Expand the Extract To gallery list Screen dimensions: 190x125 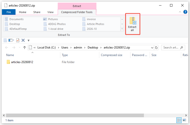(122, 29)
